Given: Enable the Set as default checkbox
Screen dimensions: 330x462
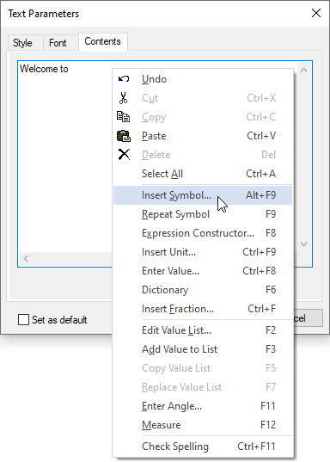Looking at the screenshot, I should point(23,320).
